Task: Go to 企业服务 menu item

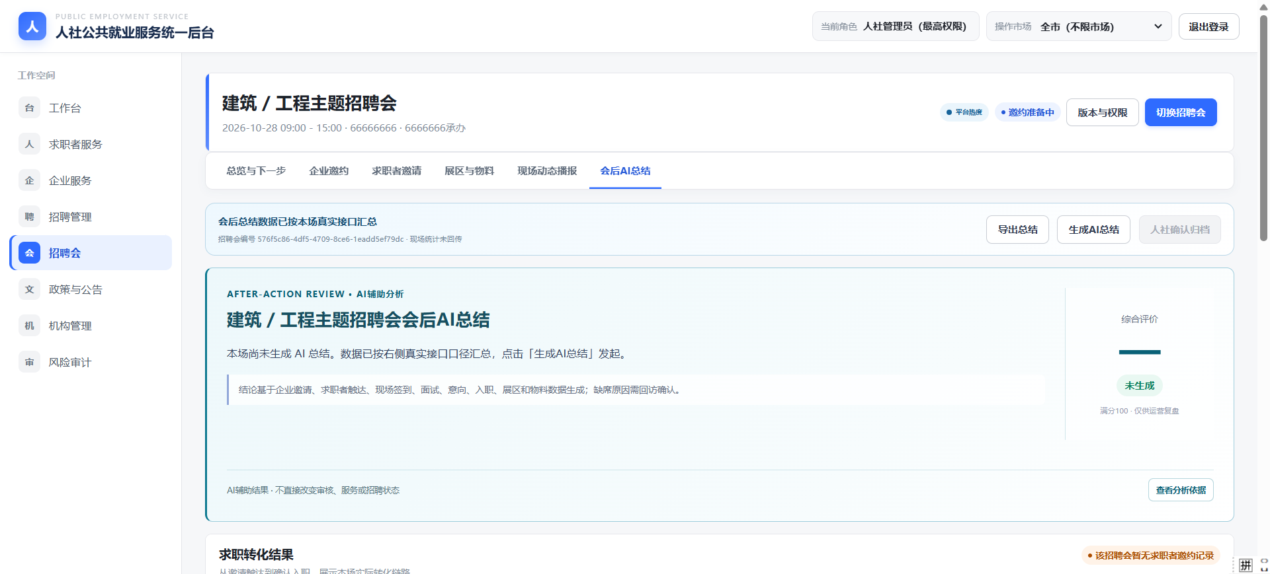Action: (x=91, y=180)
